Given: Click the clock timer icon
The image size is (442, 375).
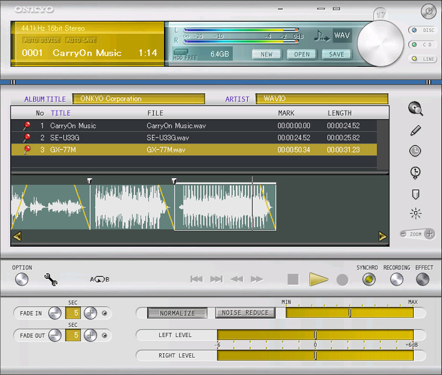Looking at the screenshot, I should pos(415,151).
